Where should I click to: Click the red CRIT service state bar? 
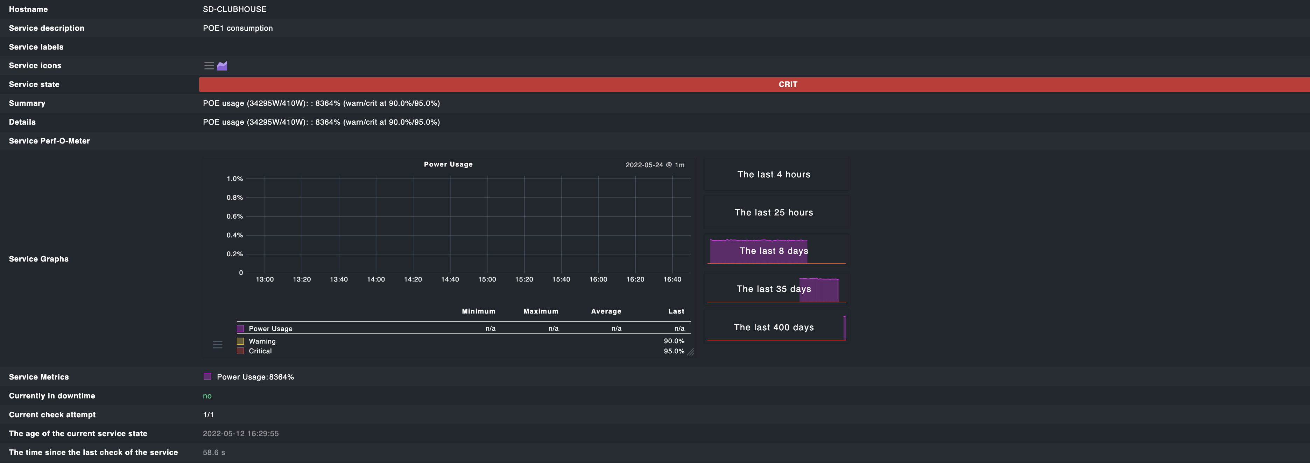pyautogui.click(x=789, y=84)
